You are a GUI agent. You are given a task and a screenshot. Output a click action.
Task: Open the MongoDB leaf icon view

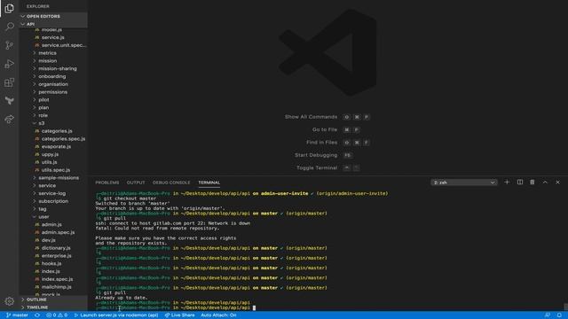10,100
